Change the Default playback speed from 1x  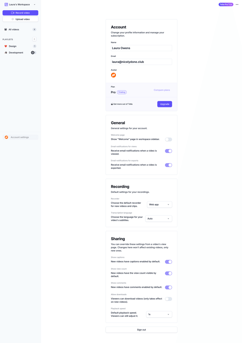pyautogui.click(x=159, y=314)
